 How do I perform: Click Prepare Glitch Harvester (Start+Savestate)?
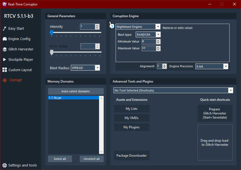[215, 113]
